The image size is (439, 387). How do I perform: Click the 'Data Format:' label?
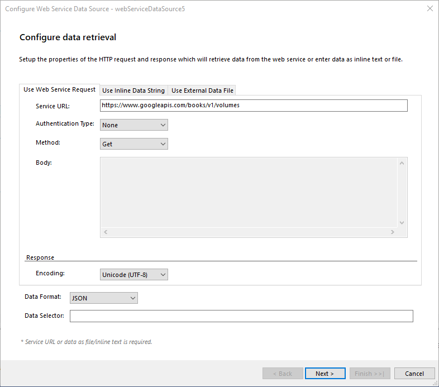click(x=43, y=297)
